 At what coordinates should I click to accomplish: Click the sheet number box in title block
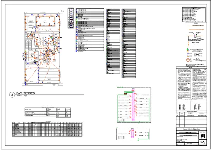coord(203,142)
